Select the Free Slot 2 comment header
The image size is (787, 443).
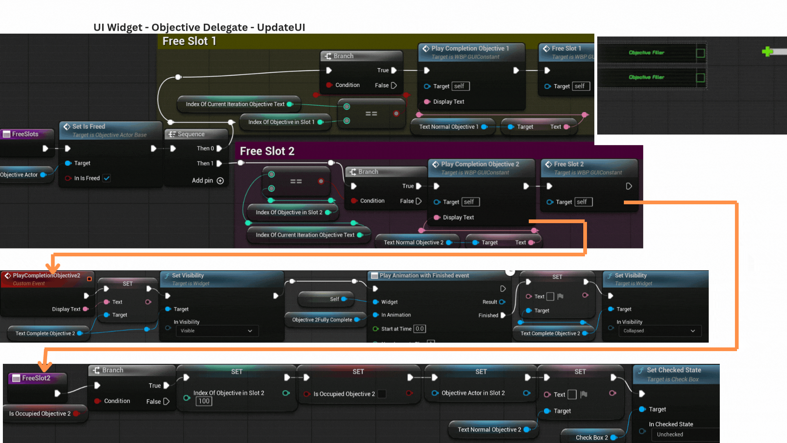click(267, 151)
